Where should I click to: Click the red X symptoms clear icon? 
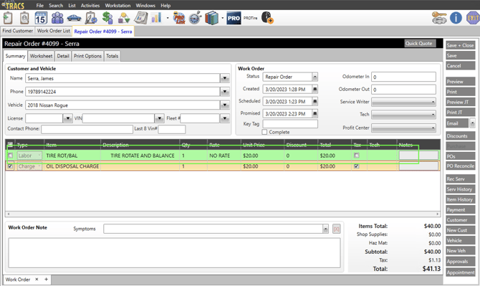coord(337,229)
